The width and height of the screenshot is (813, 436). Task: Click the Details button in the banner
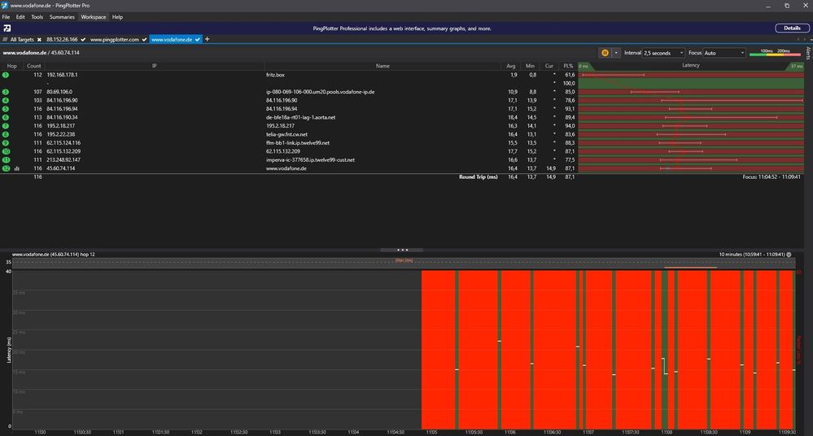click(792, 28)
